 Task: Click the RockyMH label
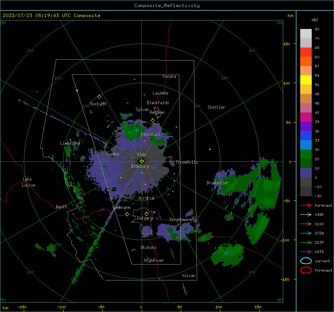98,104
